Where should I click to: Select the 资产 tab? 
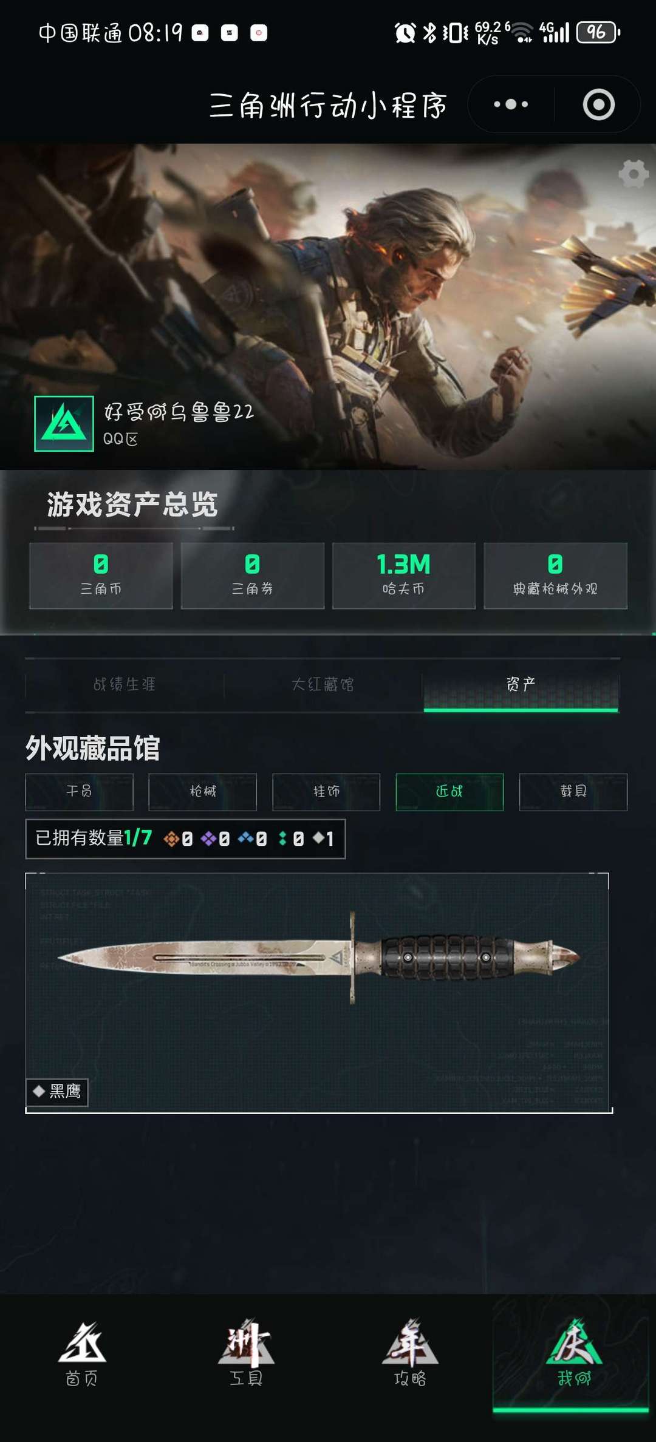click(521, 684)
